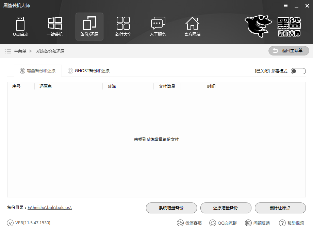Select the U盘启动 tool

[x=20, y=26]
